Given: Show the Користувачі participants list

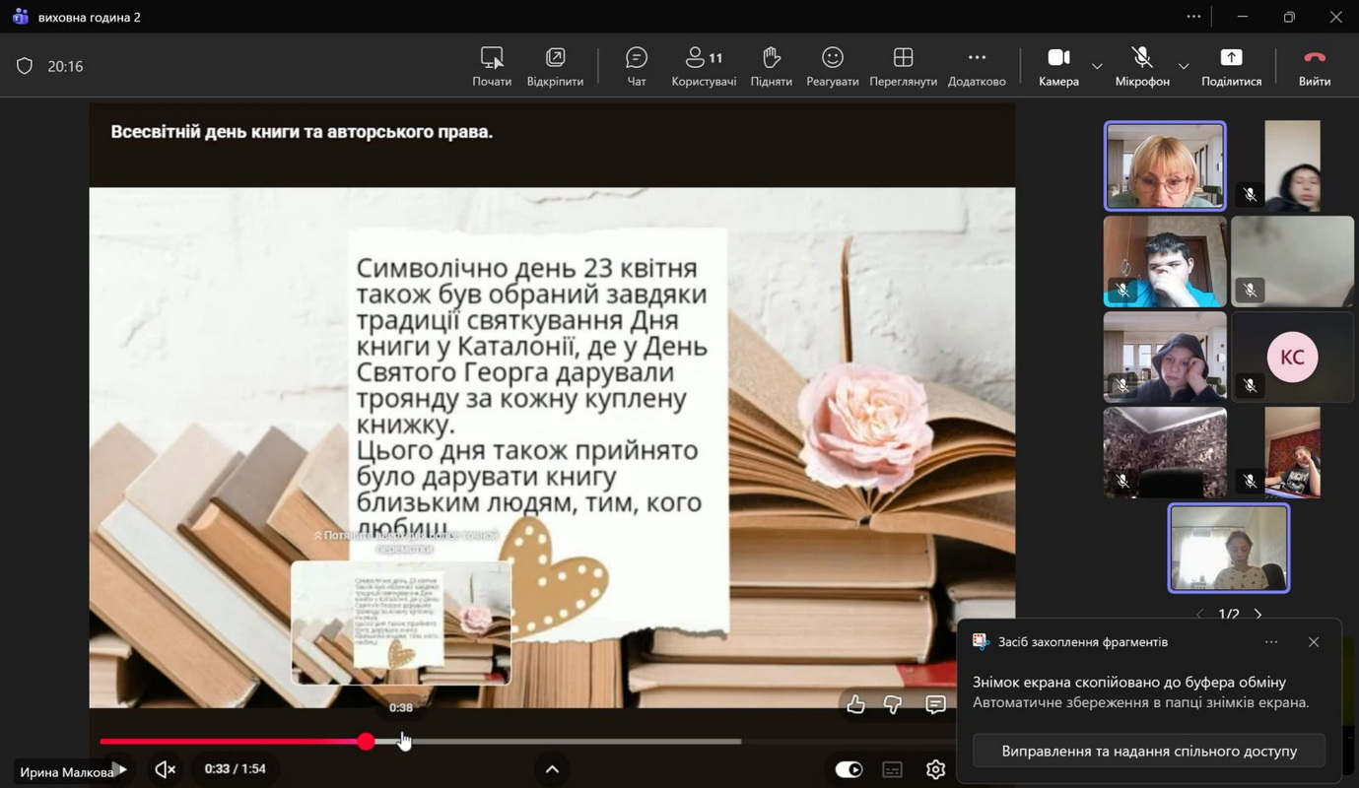Looking at the screenshot, I should [704, 66].
